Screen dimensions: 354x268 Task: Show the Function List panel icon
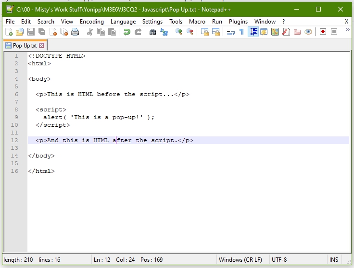coord(286,32)
